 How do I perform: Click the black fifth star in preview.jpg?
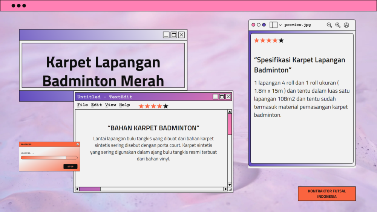(281, 41)
